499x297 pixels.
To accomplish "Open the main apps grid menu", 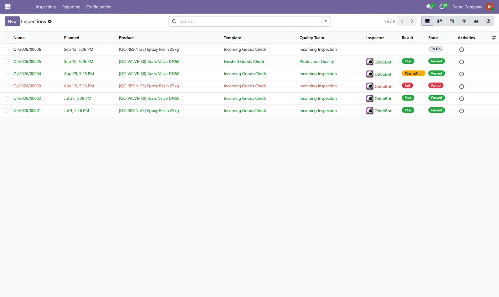I will pos(8,7).
